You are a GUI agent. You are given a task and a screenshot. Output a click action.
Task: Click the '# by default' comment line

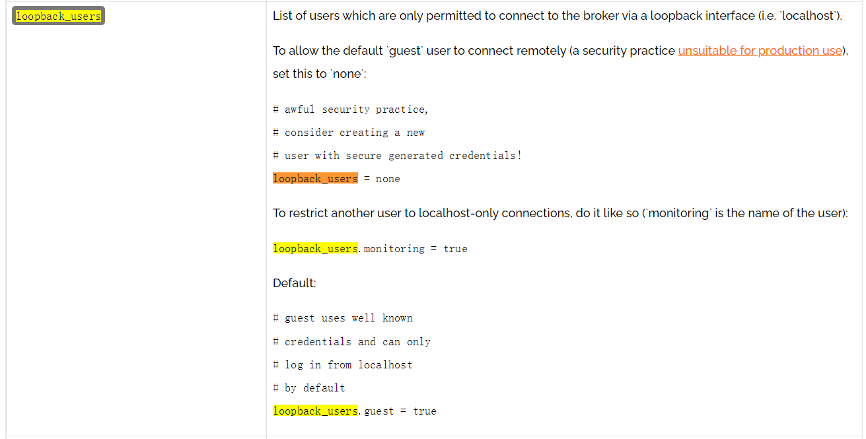309,388
